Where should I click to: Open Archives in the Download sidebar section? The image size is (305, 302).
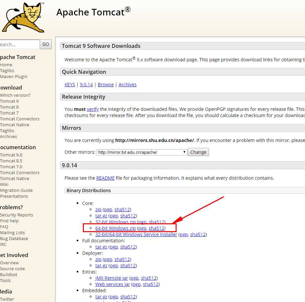pyautogui.click(x=9, y=137)
